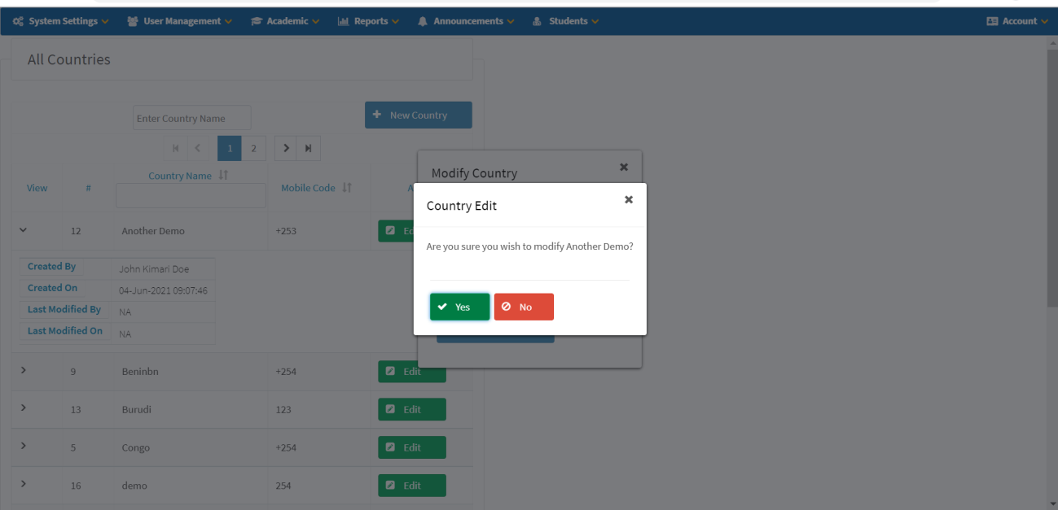This screenshot has height=510, width=1058.
Task: Click the sort icon on Country Name header
Action: click(x=224, y=174)
